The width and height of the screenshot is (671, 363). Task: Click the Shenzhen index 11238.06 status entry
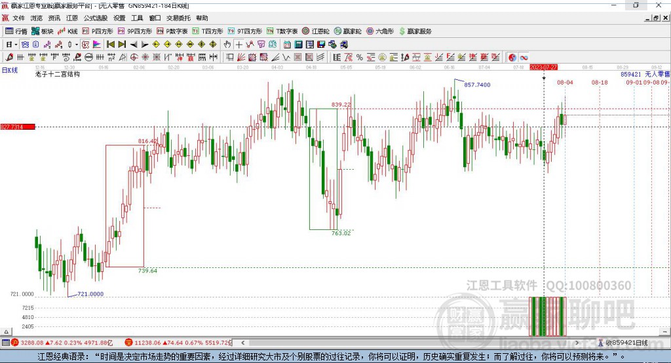tap(178, 343)
